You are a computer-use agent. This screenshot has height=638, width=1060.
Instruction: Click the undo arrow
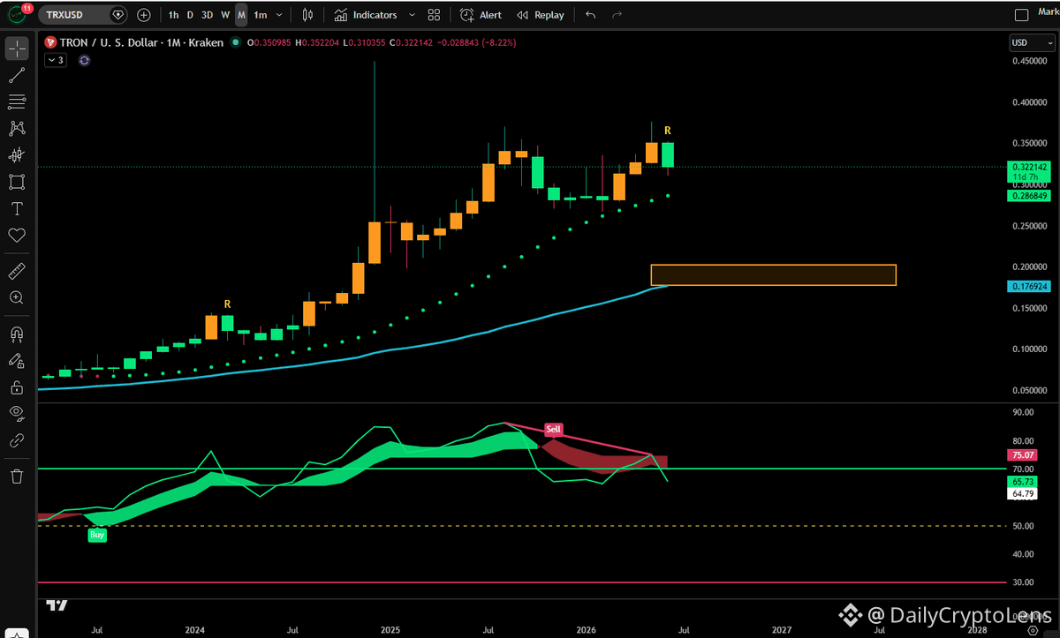(x=590, y=15)
